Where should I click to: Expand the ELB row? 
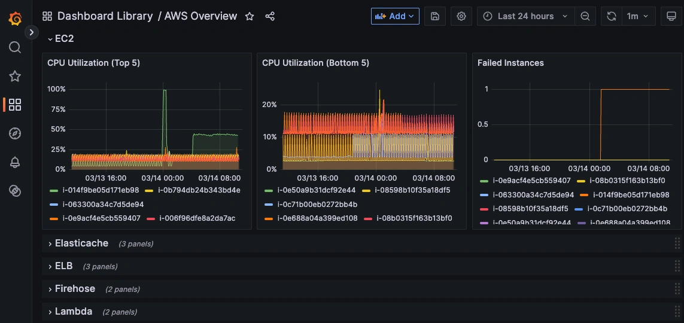60,266
